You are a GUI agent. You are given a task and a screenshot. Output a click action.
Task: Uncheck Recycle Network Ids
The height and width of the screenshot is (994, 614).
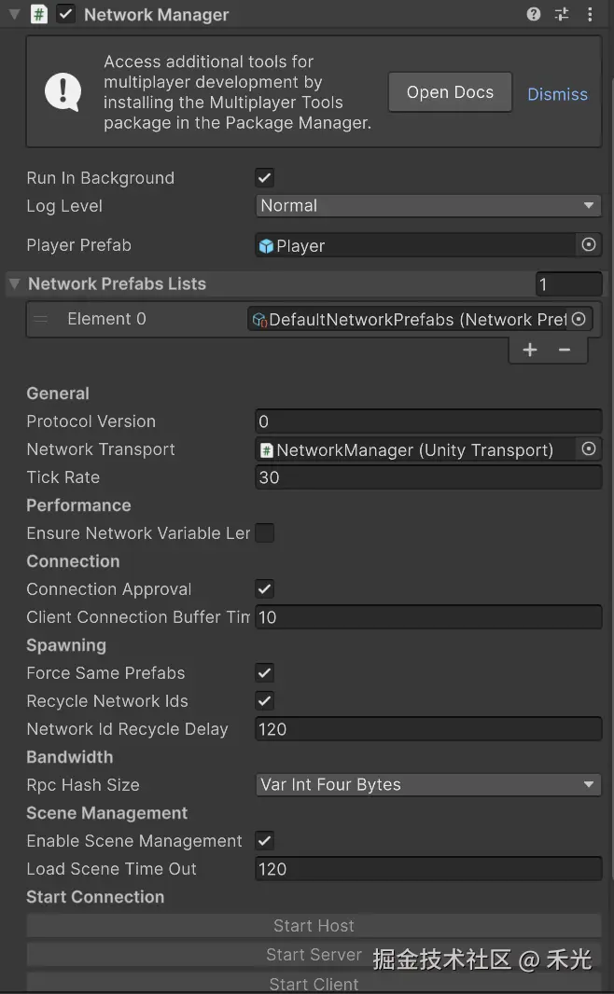265,701
